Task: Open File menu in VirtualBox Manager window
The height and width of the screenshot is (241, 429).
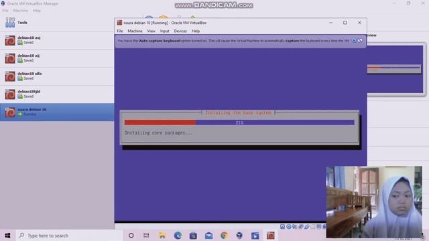Action: (x=5, y=11)
